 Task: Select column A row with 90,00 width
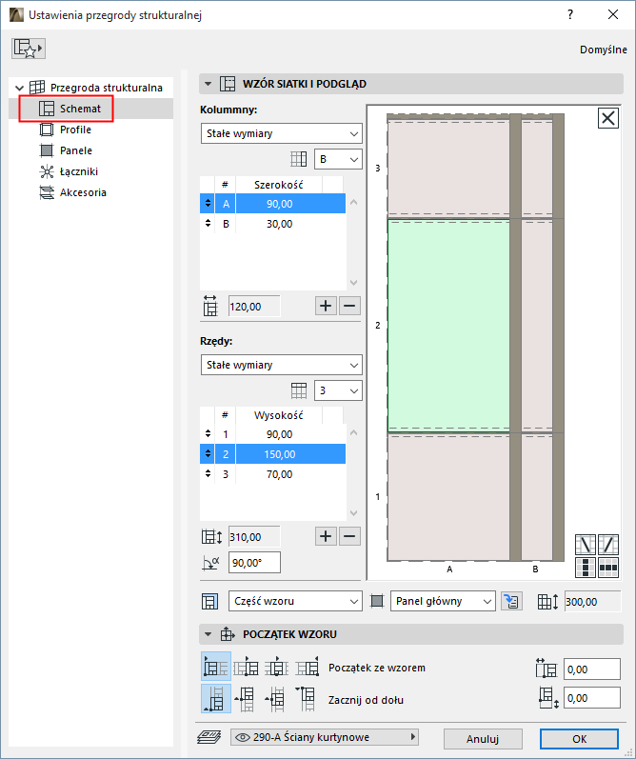point(272,204)
